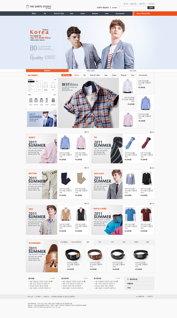177x318 pixels.
Task: Click The Shirts Studio logo icon
Action: click(28, 6)
